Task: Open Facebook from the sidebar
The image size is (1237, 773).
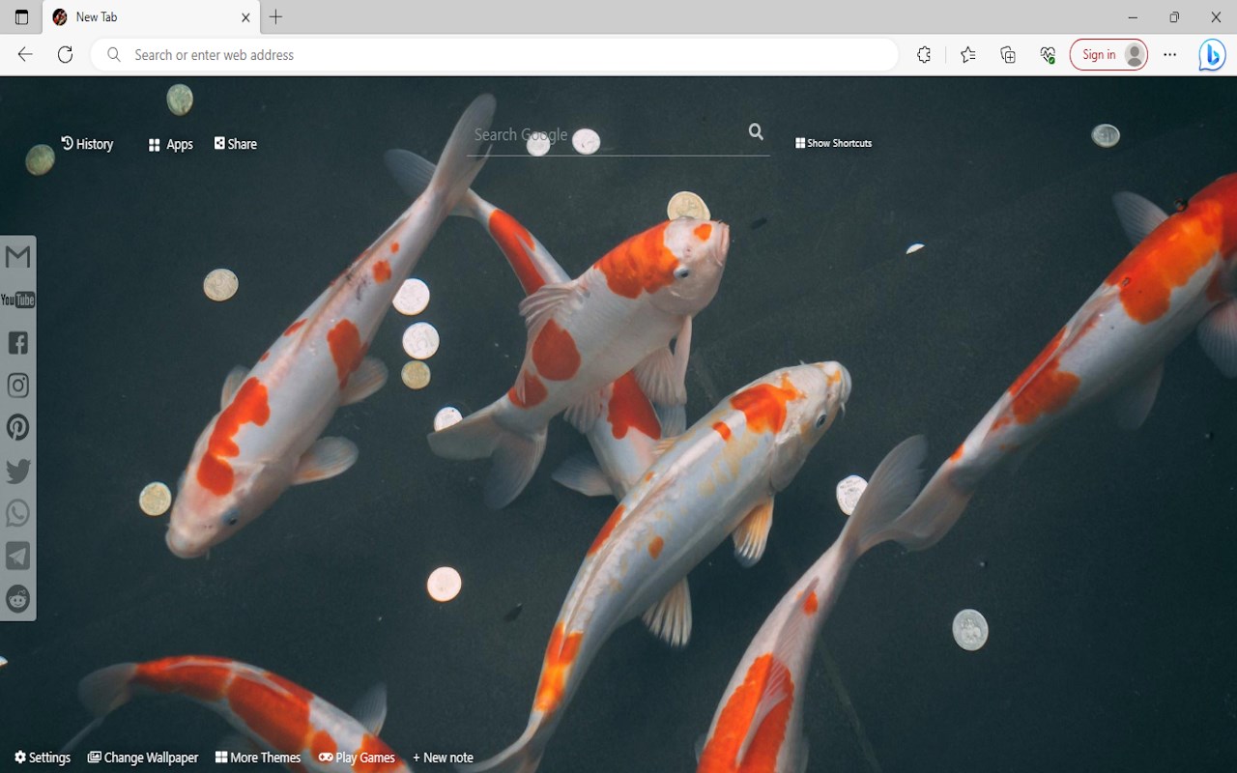Action: click(x=17, y=342)
